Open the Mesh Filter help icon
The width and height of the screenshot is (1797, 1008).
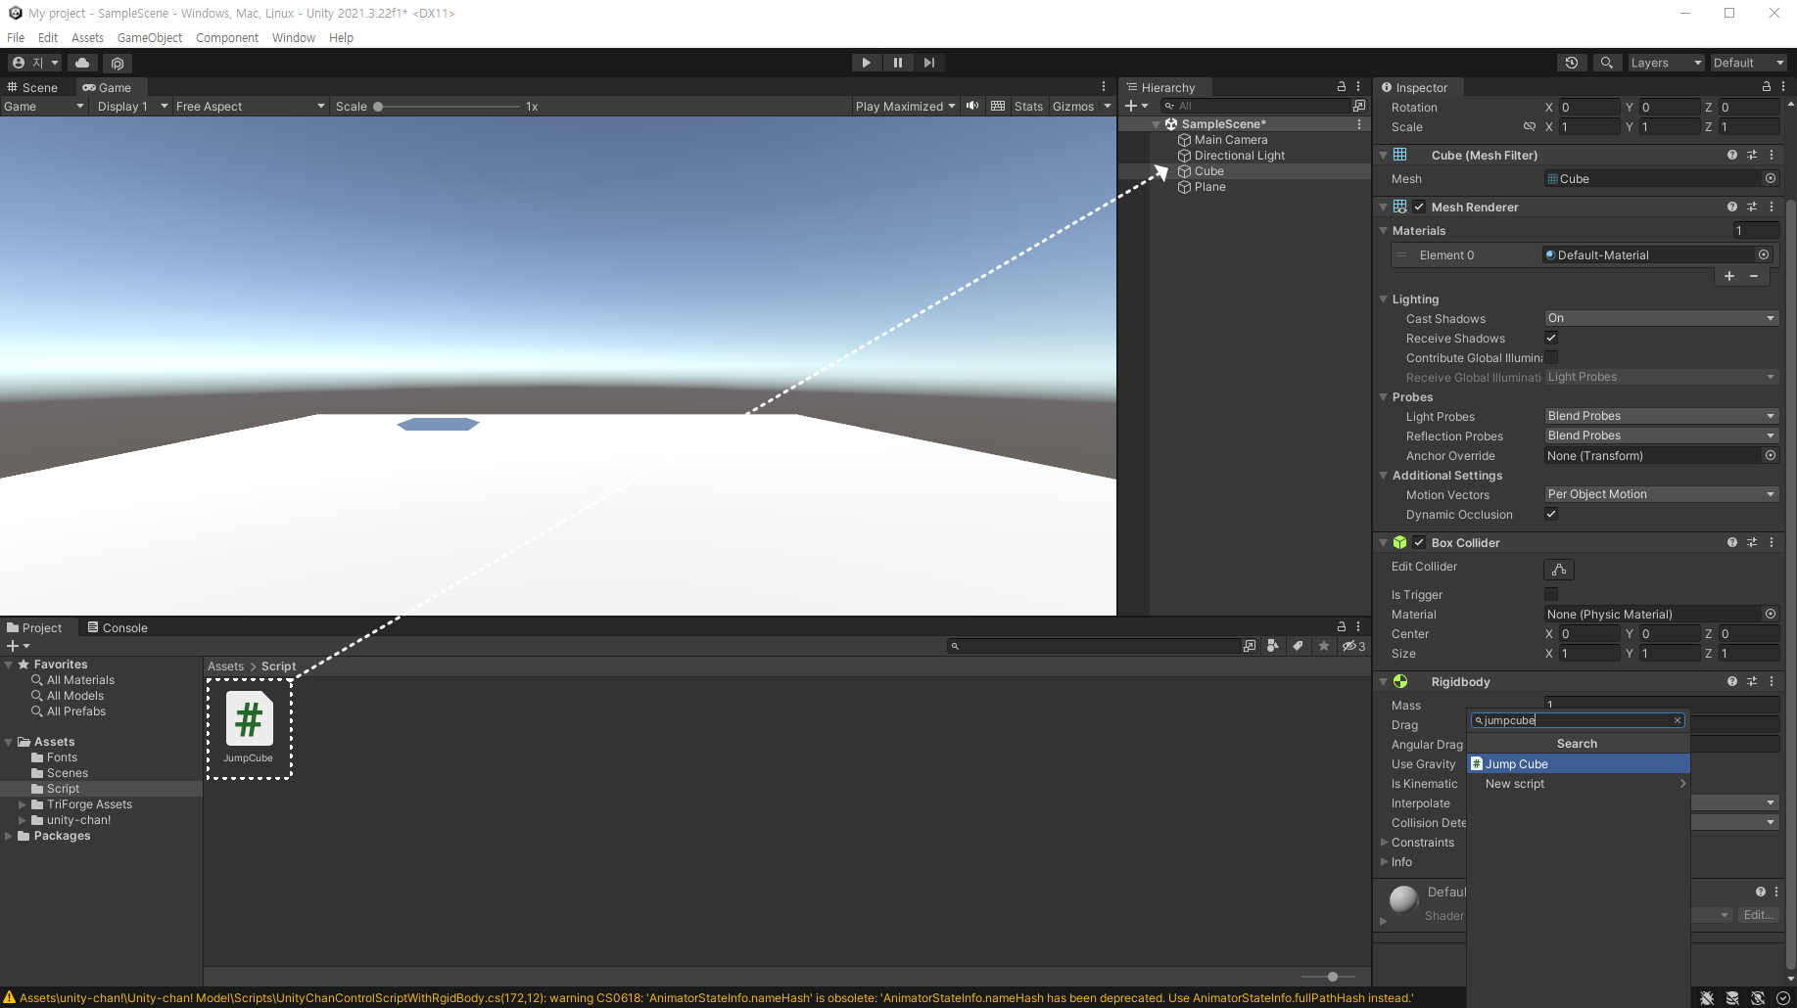pos(1732,155)
